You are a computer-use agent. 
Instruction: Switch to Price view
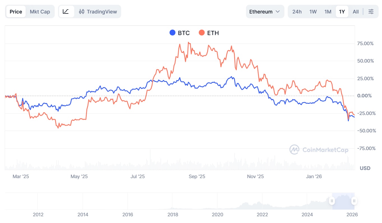(x=16, y=12)
